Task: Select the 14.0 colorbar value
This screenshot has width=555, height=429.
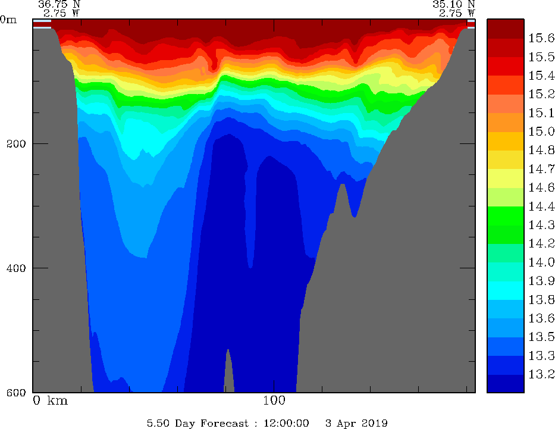Action: [541, 262]
